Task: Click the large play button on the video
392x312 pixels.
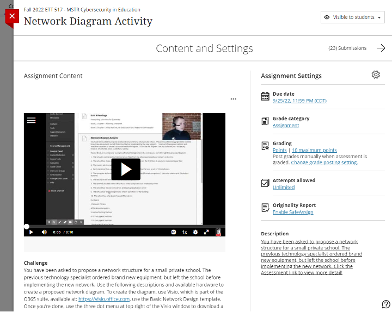Action: pos(126,170)
